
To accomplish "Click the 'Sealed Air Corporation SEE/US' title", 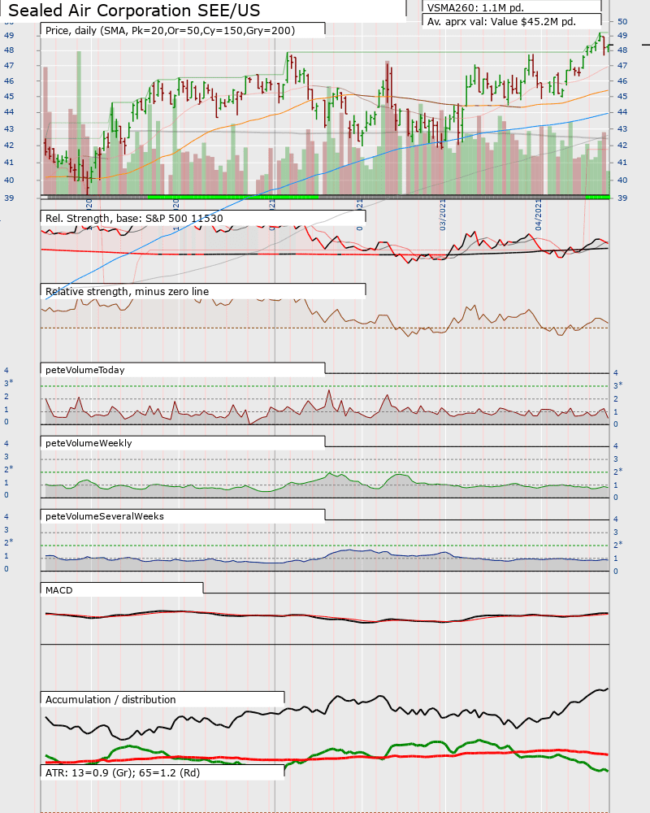I will click(134, 11).
